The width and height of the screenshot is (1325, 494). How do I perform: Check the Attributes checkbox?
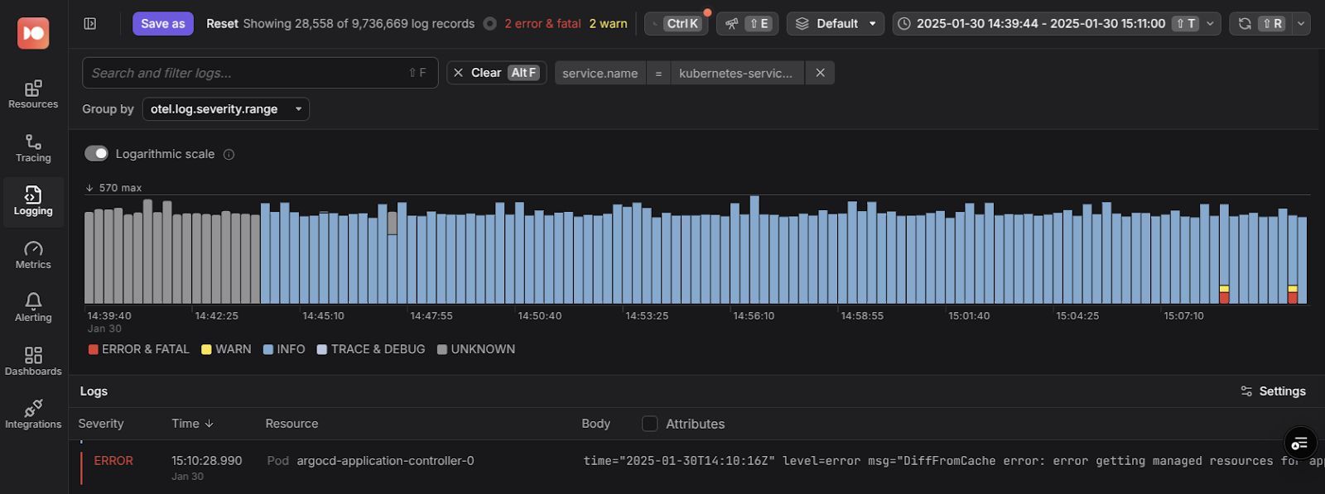(x=650, y=424)
